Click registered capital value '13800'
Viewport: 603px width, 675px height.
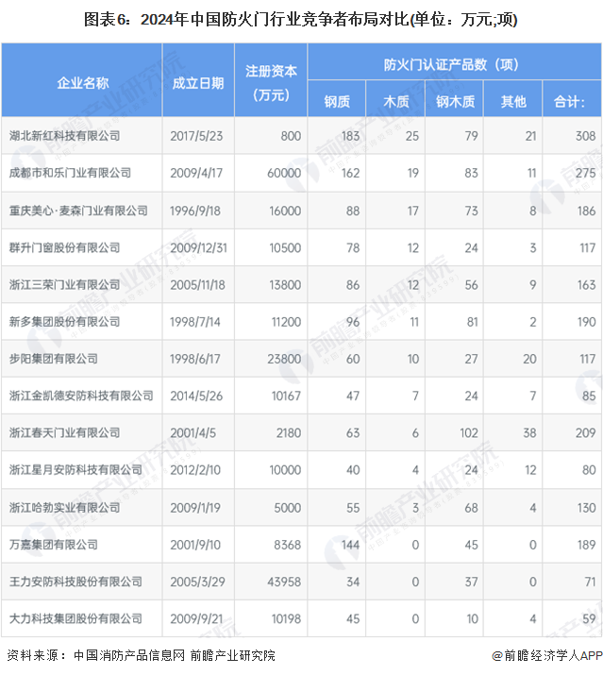[x=285, y=285]
